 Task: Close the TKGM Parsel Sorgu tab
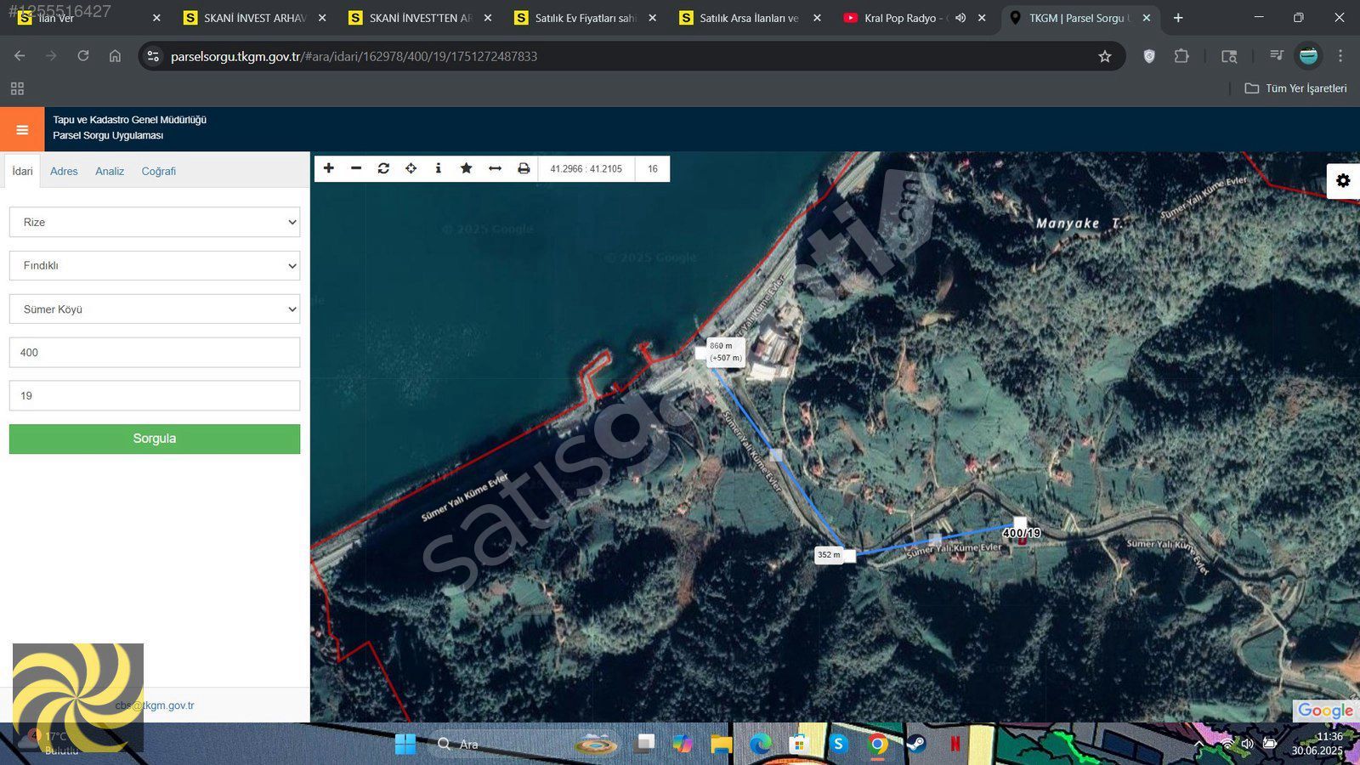pyautogui.click(x=1146, y=18)
